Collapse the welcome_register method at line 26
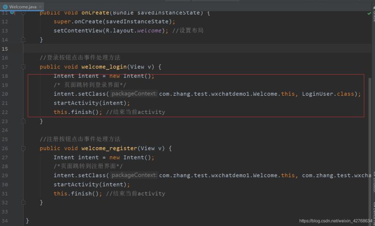 click(23, 148)
